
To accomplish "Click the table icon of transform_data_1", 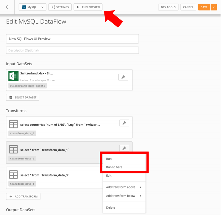I will 13,124.
